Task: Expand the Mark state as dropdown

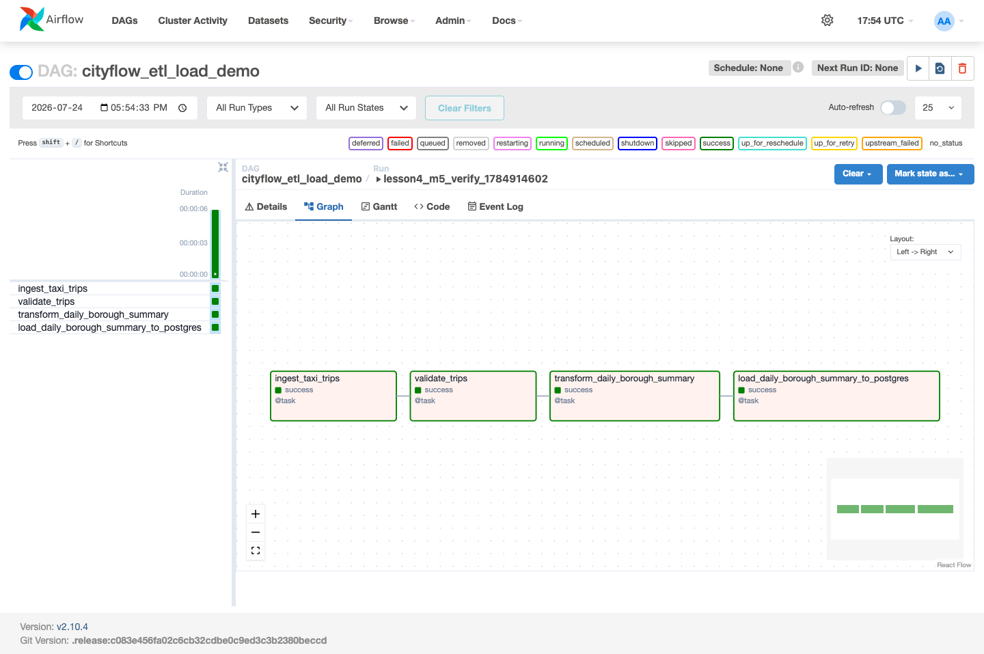Action: pos(931,174)
